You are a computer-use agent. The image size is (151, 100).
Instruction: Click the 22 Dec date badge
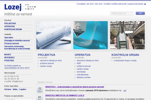[x=40, y=90]
